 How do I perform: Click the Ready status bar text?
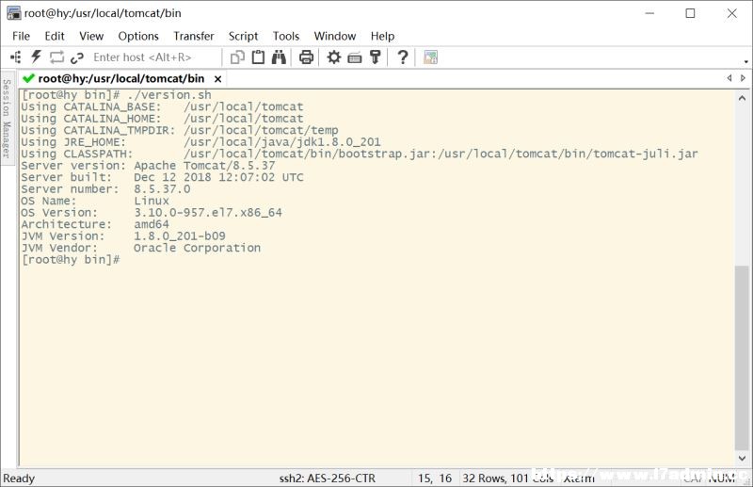click(19, 479)
